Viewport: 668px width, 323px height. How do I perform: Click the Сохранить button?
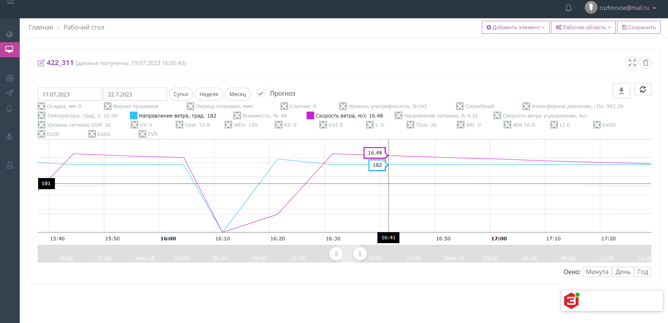point(638,27)
